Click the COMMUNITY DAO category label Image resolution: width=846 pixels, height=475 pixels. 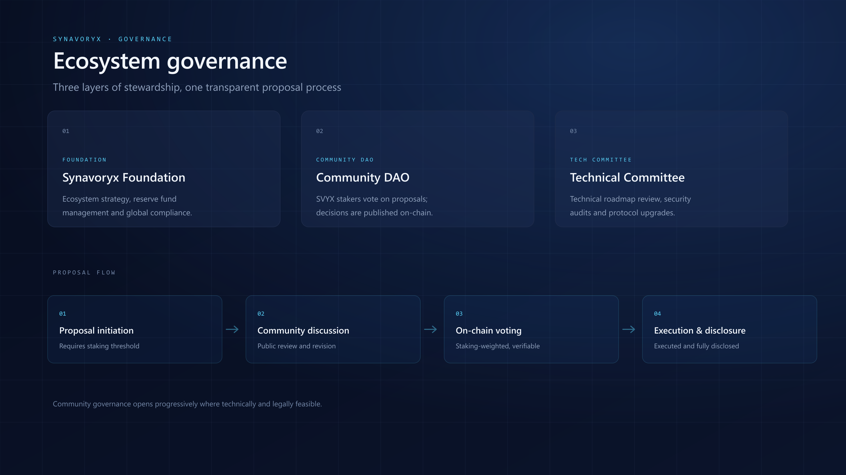(x=345, y=160)
